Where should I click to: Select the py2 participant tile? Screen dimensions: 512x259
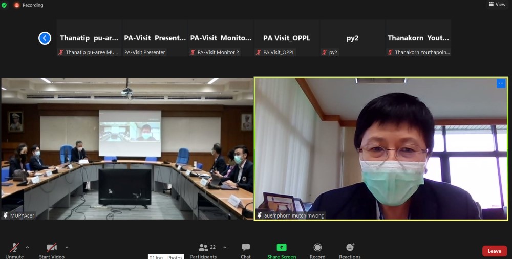click(x=352, y=38)
